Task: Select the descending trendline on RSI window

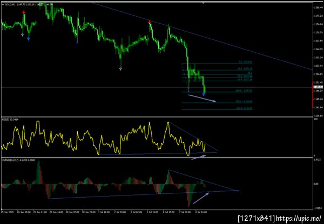Action: 193,137
